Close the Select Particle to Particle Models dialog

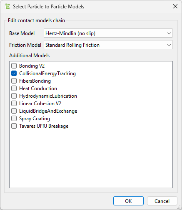175,6
